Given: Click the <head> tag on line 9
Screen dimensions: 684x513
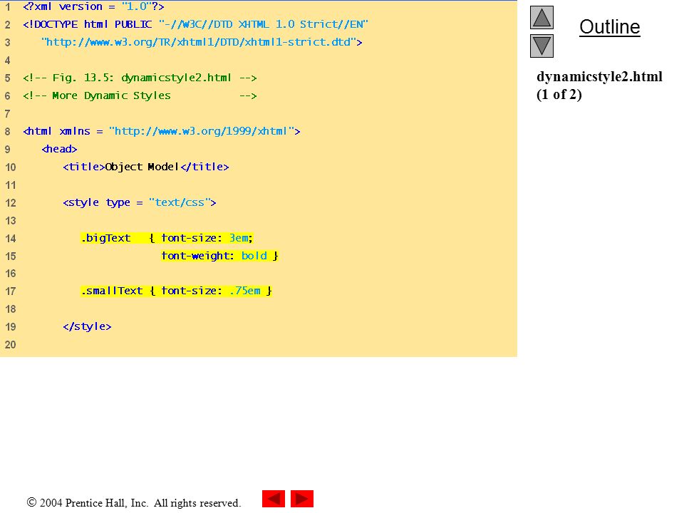Looking at the screenshot, I should [59, 149].
